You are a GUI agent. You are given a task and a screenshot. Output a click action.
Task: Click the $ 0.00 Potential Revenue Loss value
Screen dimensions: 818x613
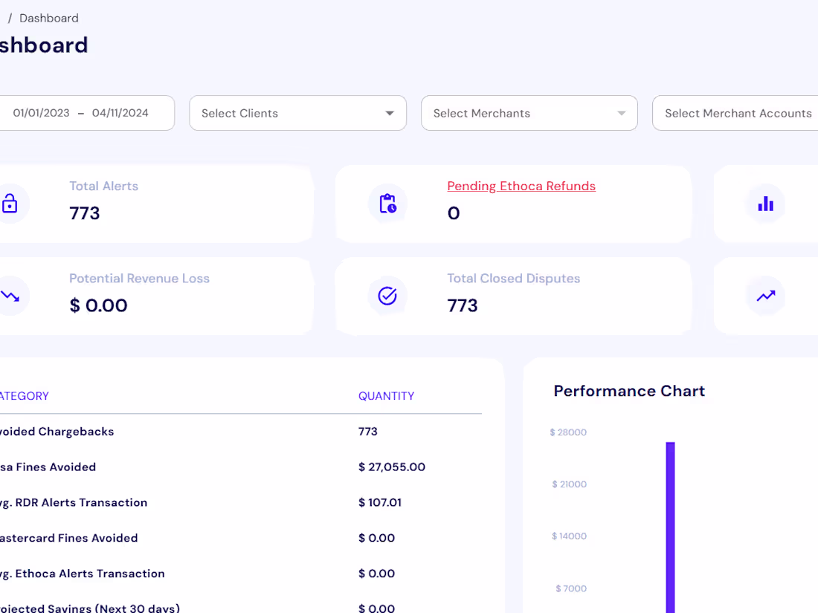99,305
